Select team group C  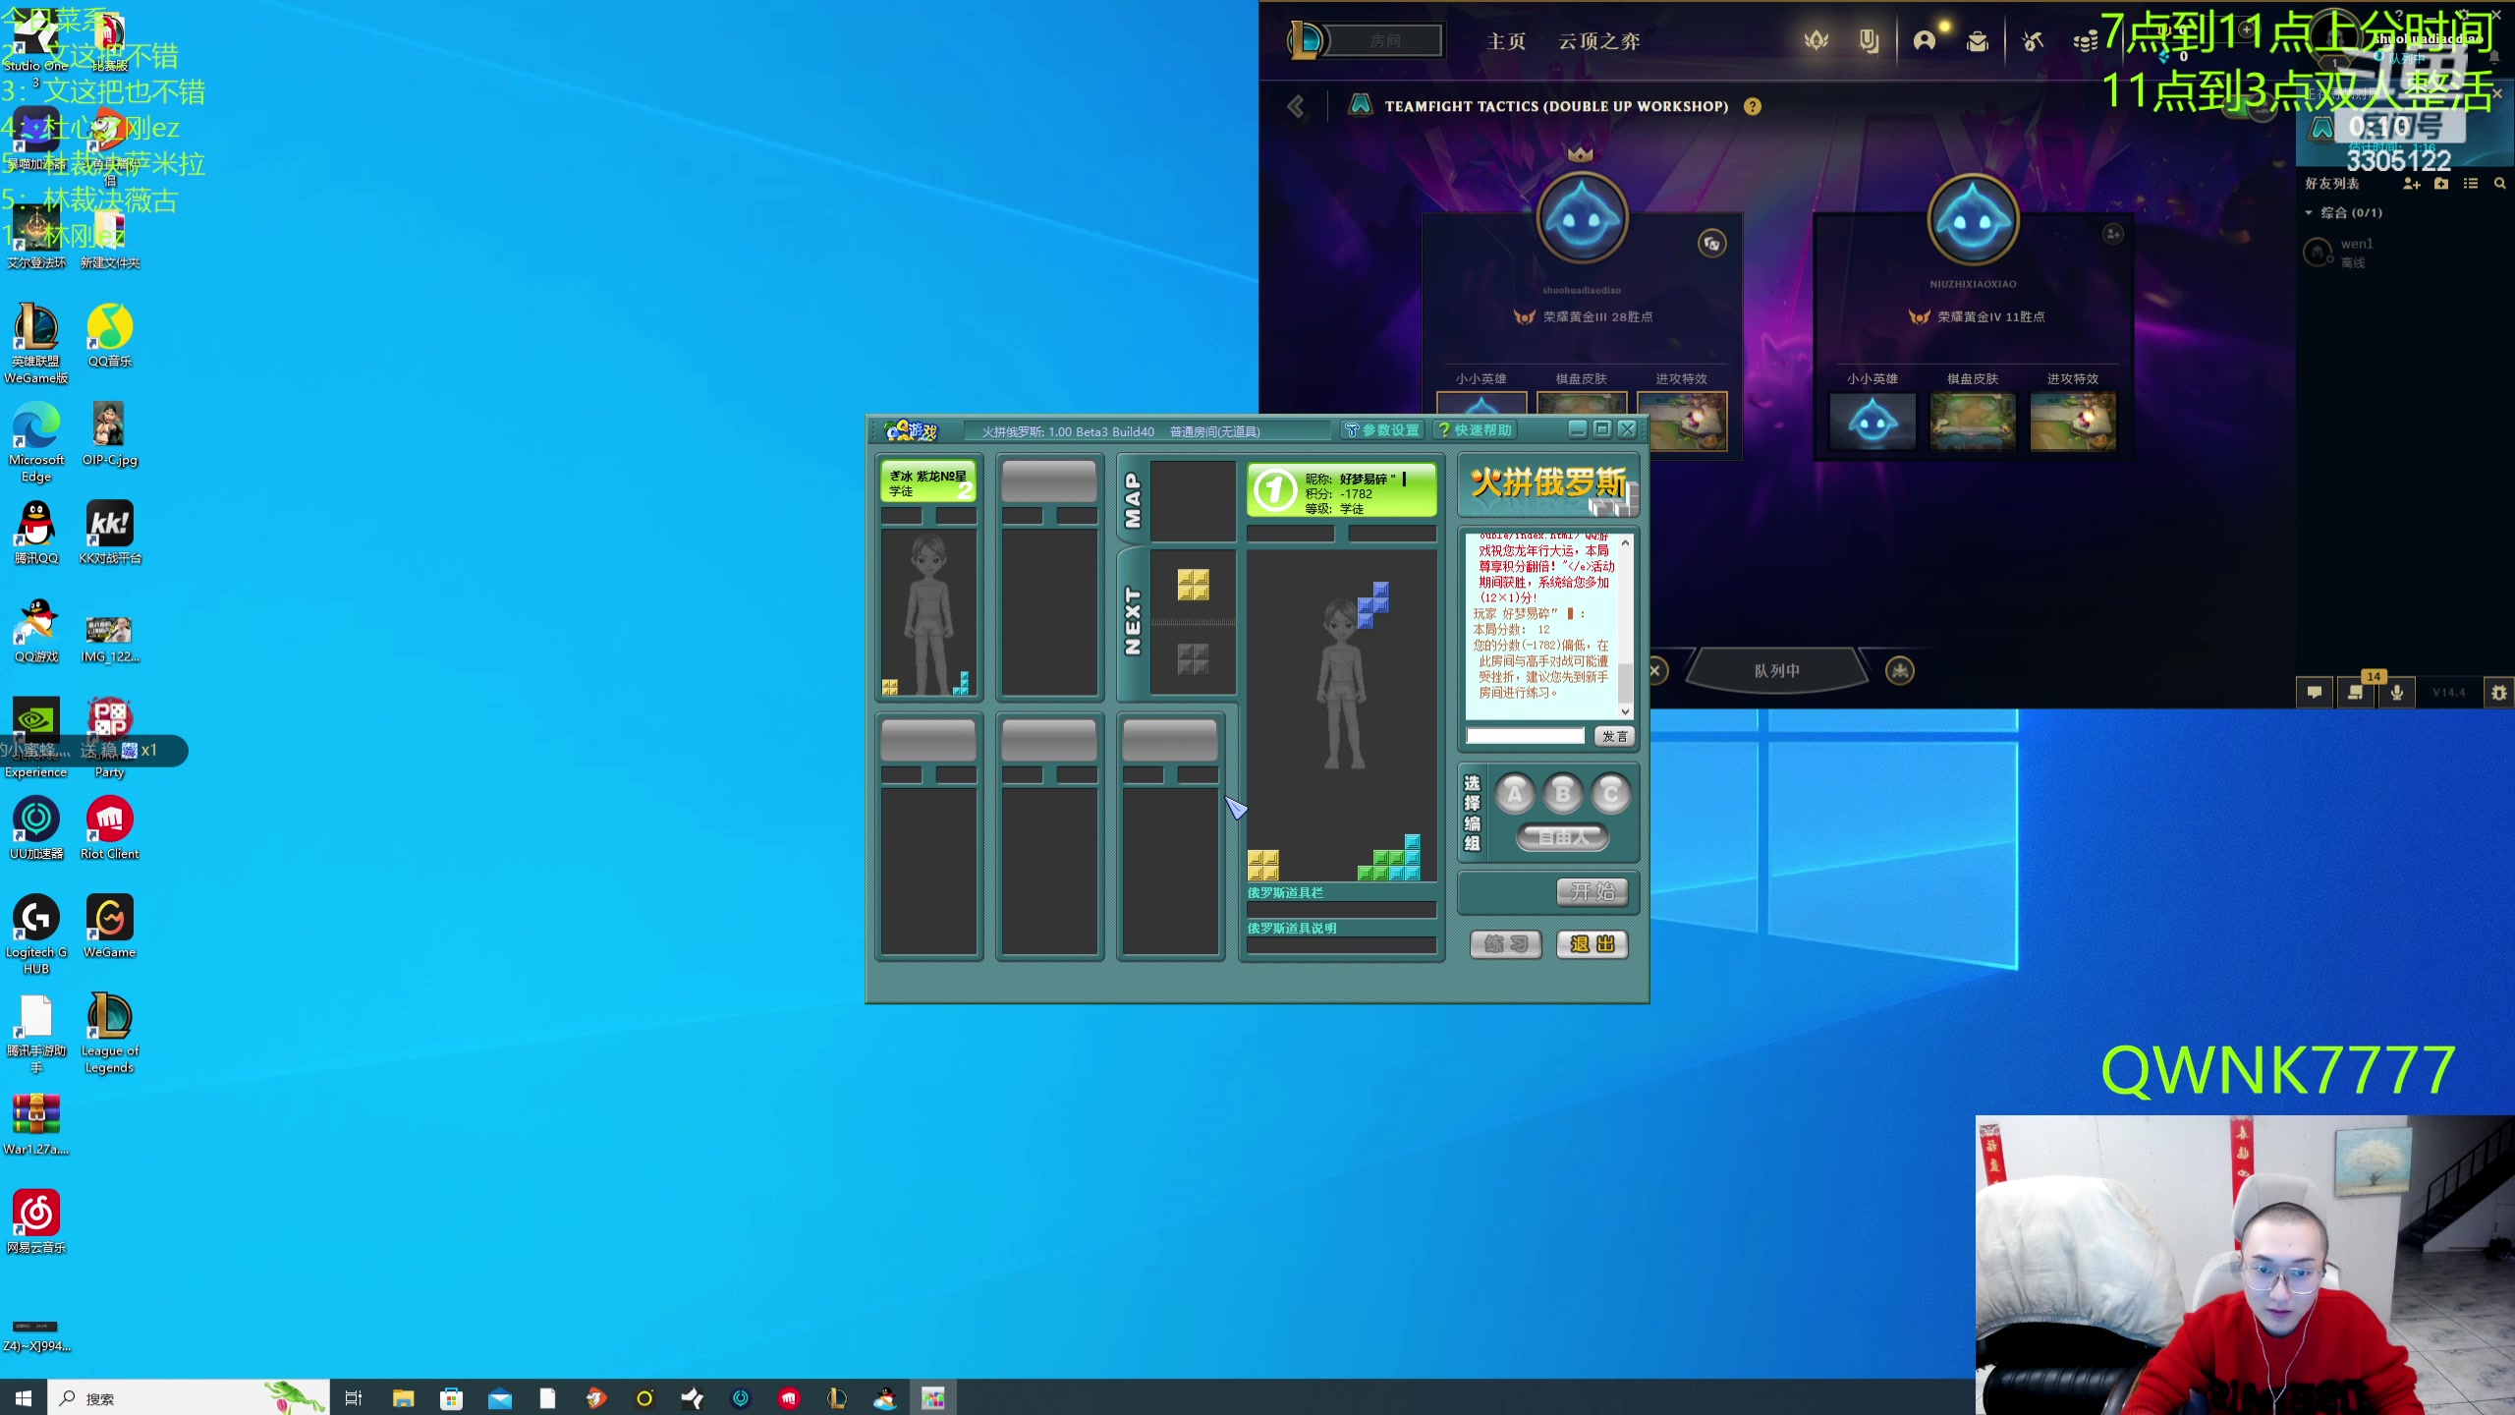tap(1611, 794)
